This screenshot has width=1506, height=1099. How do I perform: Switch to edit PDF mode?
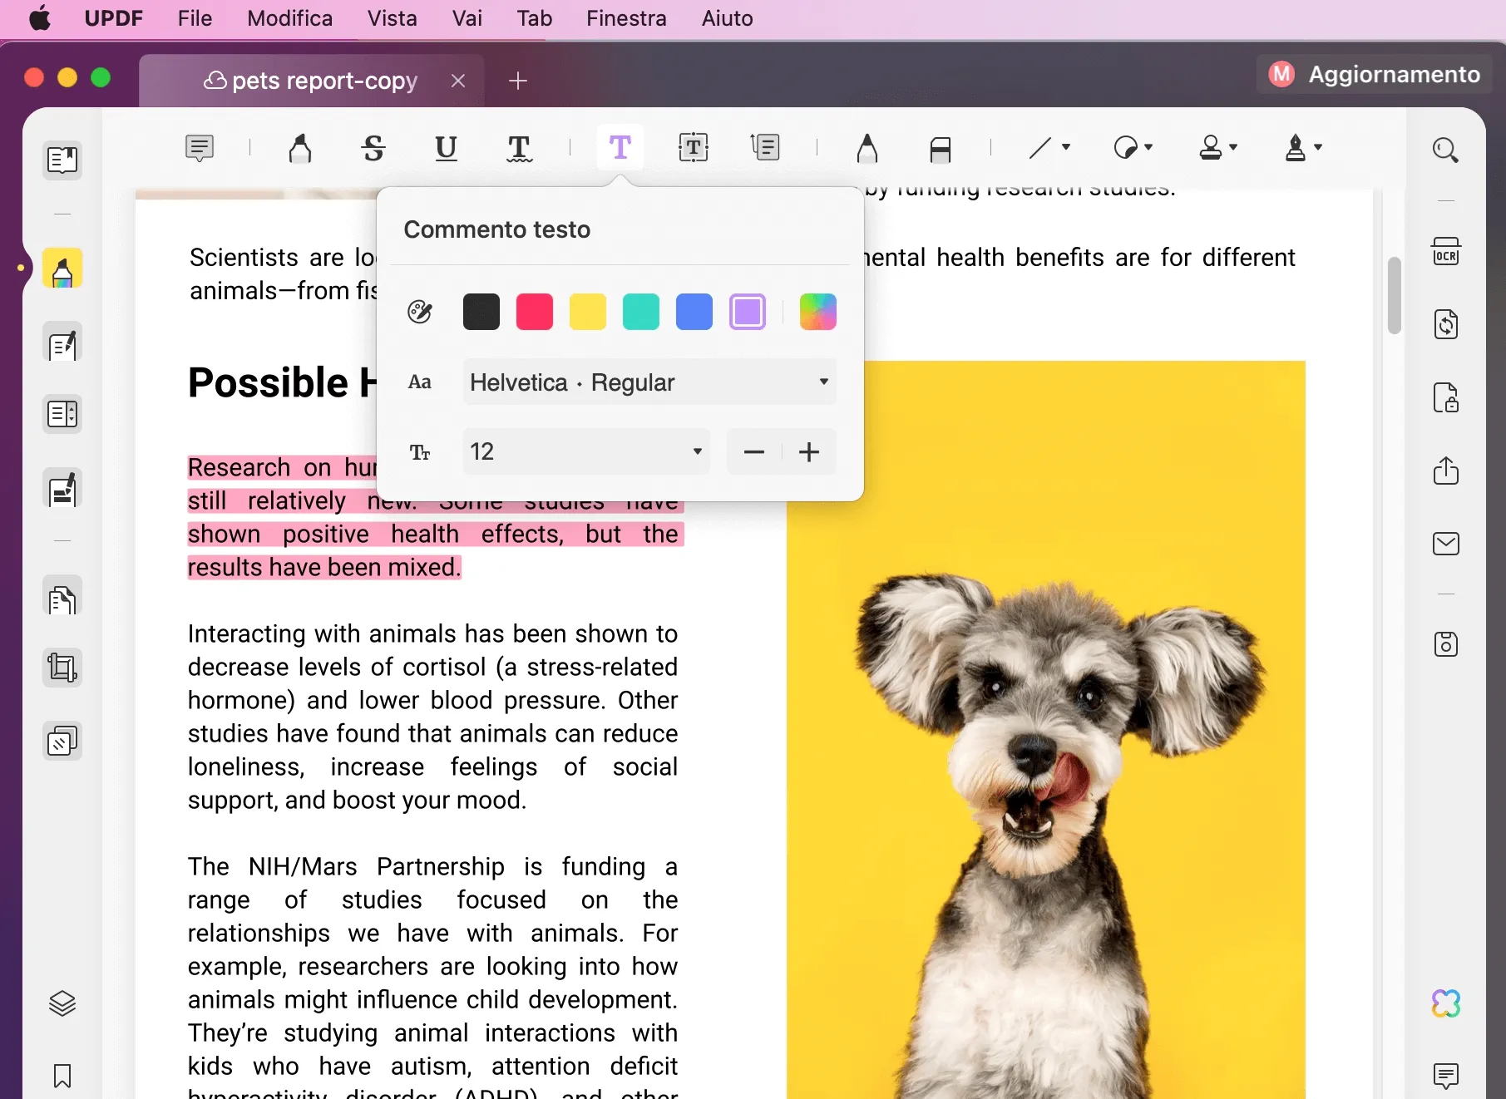click(x=62, y=343)
